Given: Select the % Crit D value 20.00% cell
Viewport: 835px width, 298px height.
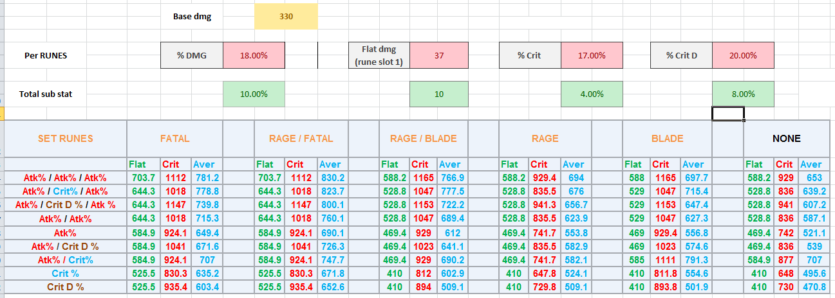Looking at the screenshot, I should tap(743, 55).
